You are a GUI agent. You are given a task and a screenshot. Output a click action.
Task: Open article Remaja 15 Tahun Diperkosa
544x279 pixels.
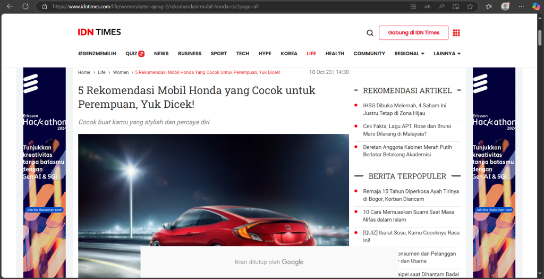411,195
